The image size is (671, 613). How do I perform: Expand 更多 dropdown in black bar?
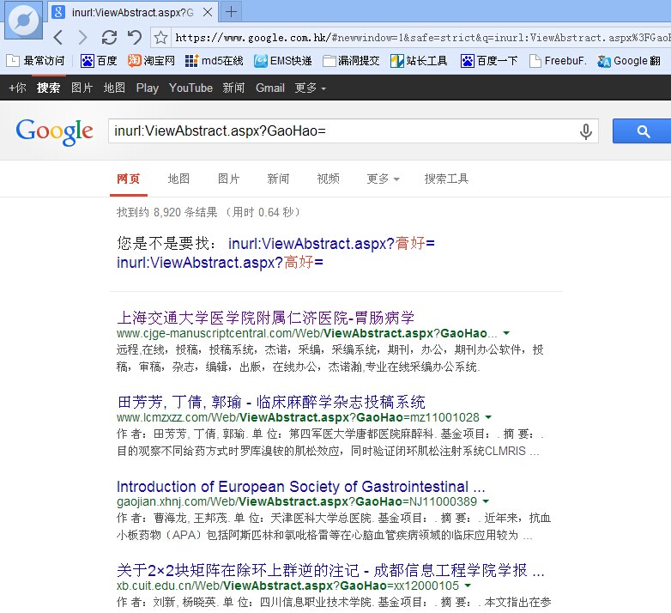tap(311, 88)
